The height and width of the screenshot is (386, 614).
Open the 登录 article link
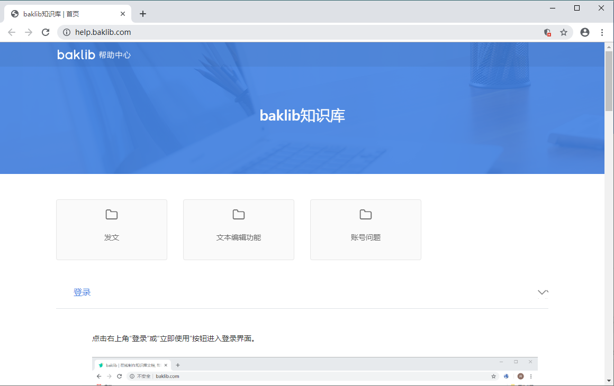click(82, 292)
